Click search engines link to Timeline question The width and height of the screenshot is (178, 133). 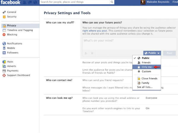[111, 110]
